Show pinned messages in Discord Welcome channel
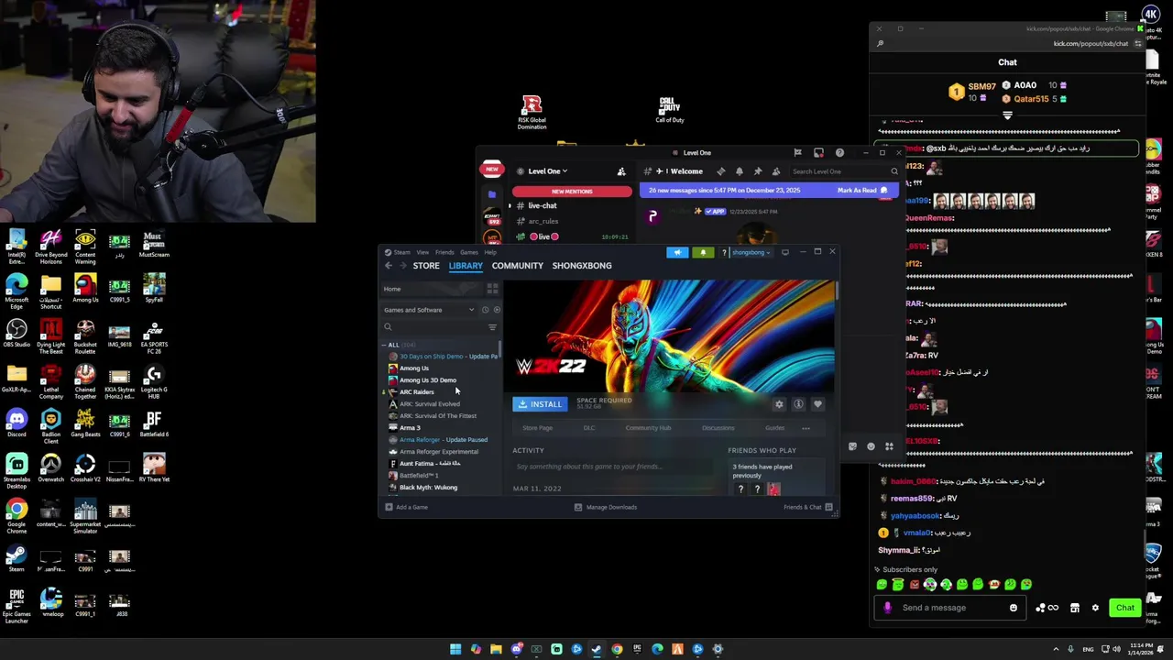 point(757,171)
